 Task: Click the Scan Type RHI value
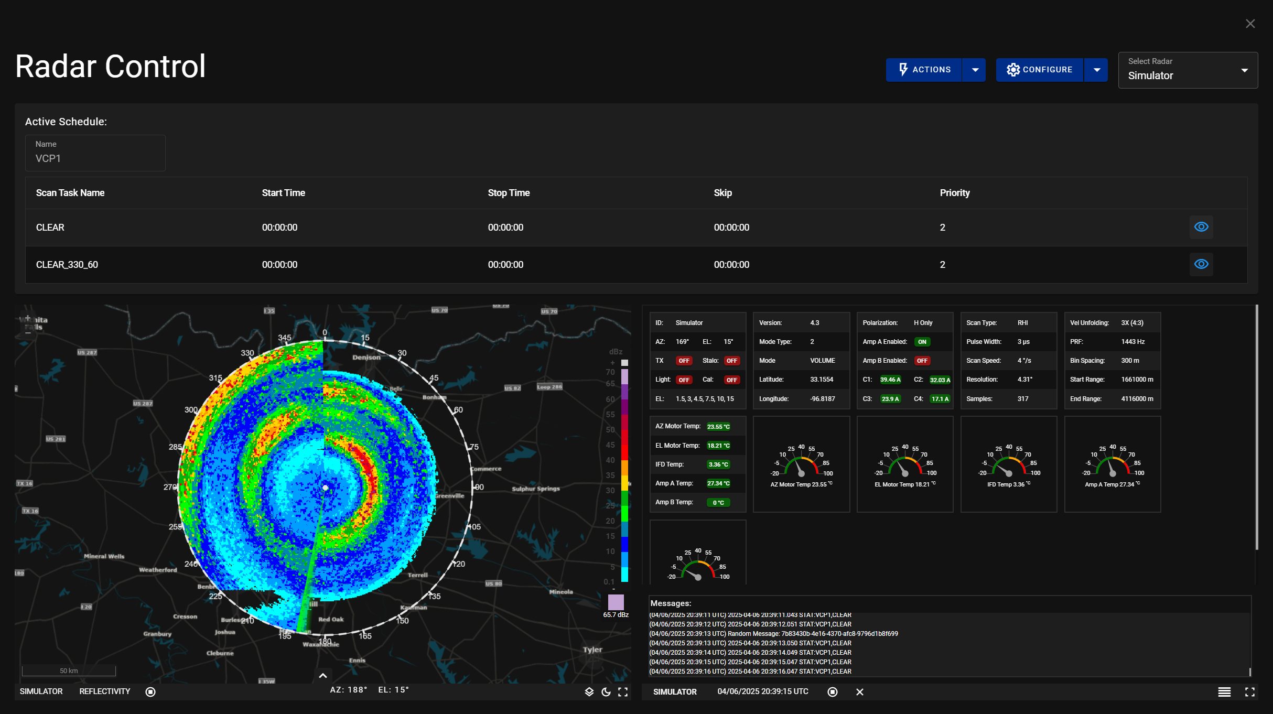1023,323
